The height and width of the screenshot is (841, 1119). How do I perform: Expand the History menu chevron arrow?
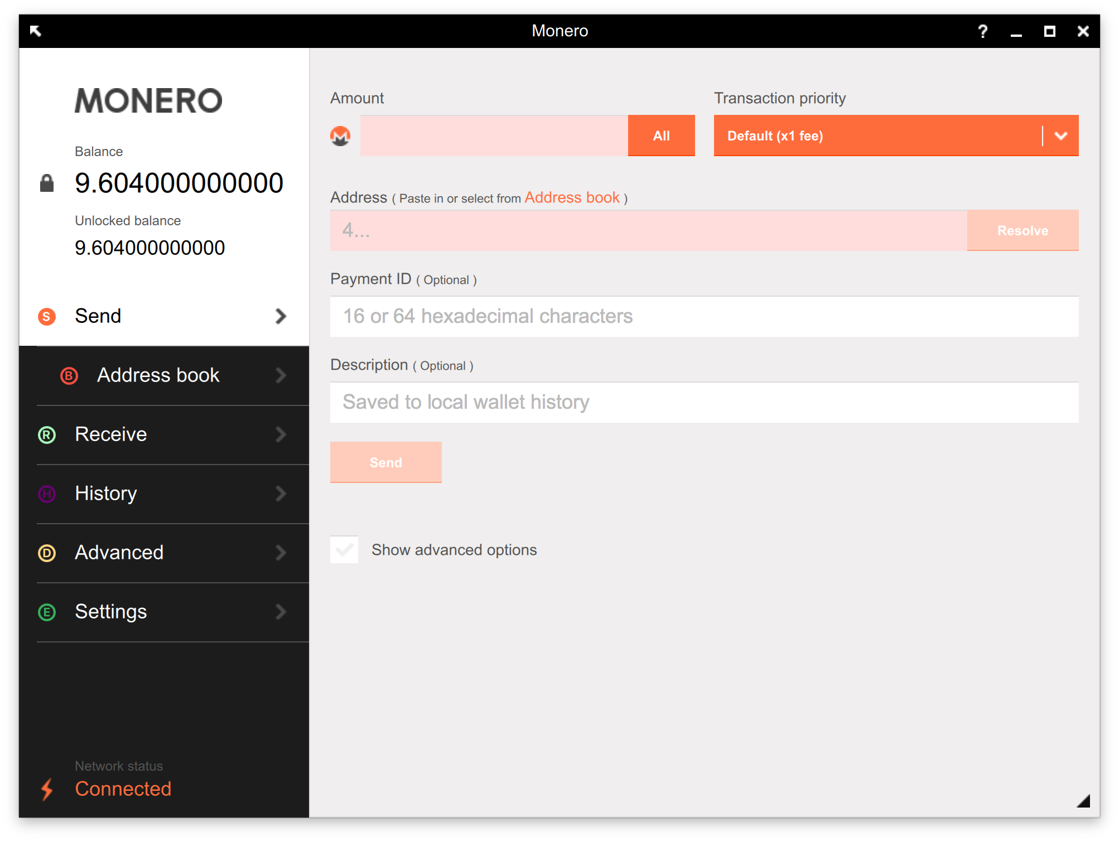[x=281, y=494]
